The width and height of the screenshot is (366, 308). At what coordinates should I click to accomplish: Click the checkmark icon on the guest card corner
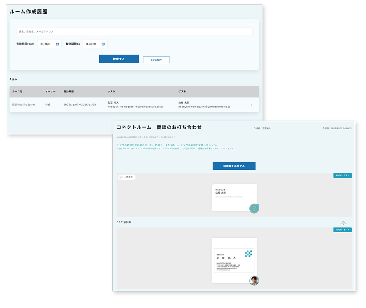click(x=212, y=184)
